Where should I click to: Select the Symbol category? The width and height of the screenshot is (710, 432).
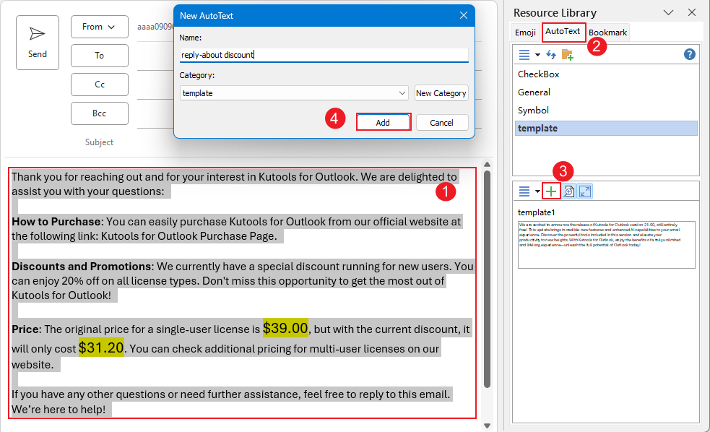point(607,111)
